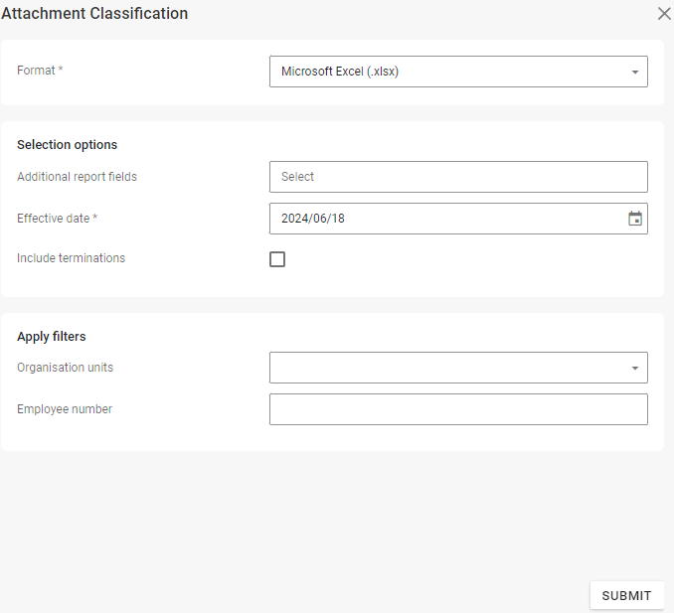Viewport: 674px width, 613px height.
Task: Open the Additional report fields selector
Action: pos(458,177)
